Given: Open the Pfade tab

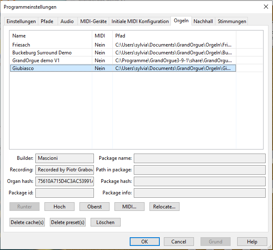Looking at the screenshot, I should [x=47, y=21].
